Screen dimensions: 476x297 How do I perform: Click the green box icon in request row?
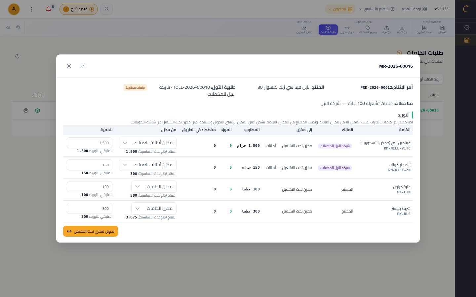[x=37, y=111]
